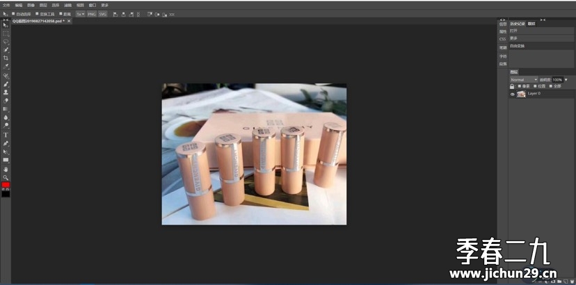The height and width of the screenshot is (285, 576).
Task: Open the 图层 Layer menu
Action: coord(43,6)
